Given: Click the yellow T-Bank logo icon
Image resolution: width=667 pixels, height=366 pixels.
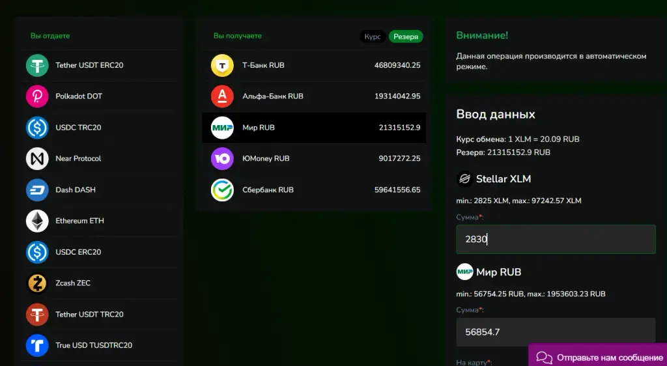Looking at the screenshot, I should (222, 66).
